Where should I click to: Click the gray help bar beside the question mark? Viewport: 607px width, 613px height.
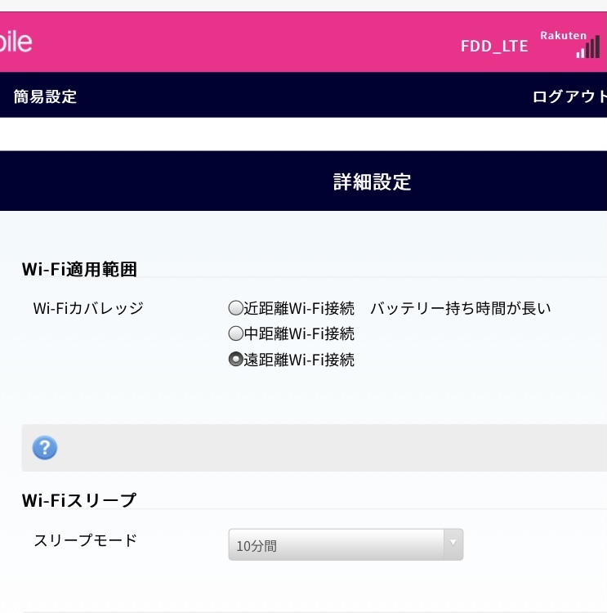[327, 448]
